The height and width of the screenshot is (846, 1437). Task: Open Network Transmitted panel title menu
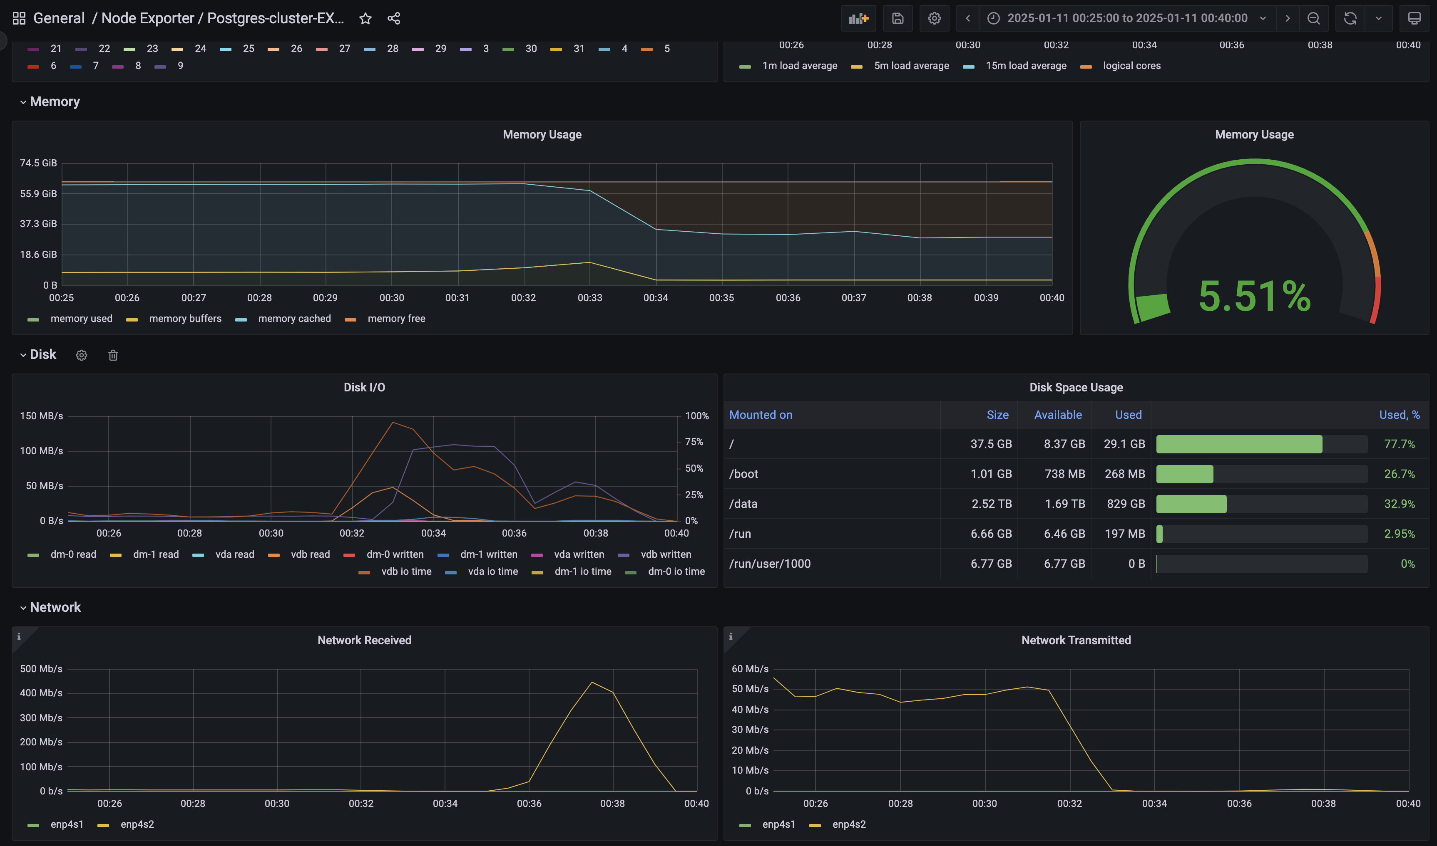click(1076, 640)
